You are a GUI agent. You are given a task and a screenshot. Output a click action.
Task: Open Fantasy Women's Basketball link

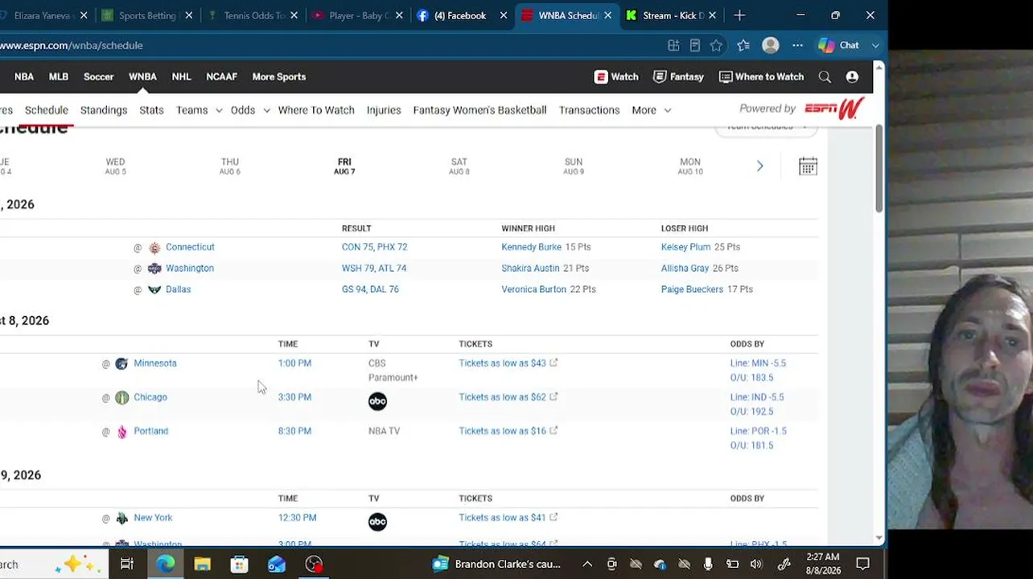(479, 110)
